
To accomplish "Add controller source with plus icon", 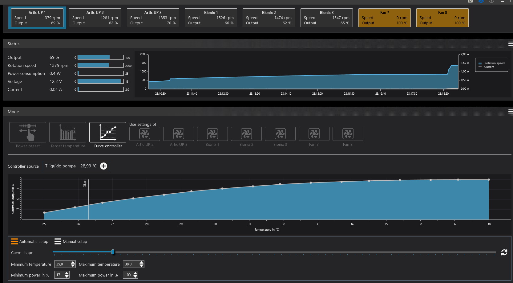I will [x=104, y=166].
